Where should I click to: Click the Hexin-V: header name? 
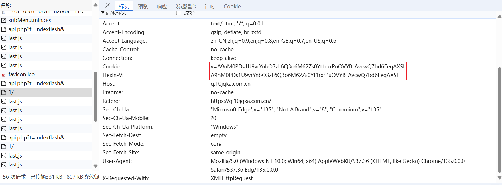coord(113,75)
